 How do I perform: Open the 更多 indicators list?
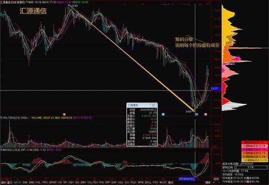pos(171,183)
